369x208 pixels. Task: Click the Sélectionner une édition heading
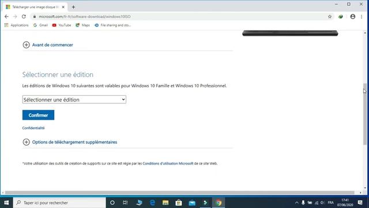[58, 75]
